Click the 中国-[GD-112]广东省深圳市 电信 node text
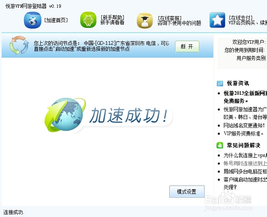 [x=120, y=43]
